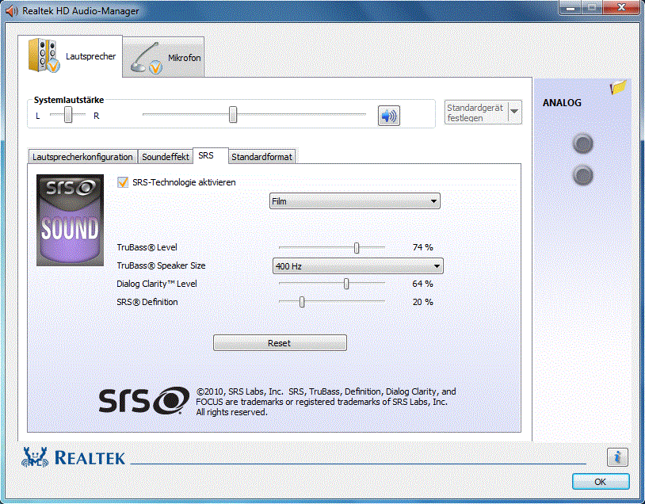This screenshot has height=504, width=645.
Task: Click the yellow folder connector settings icon
Action: pos(618,87)
